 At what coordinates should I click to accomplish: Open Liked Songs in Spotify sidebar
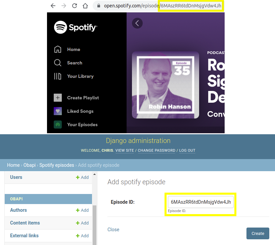pos(80,111)
